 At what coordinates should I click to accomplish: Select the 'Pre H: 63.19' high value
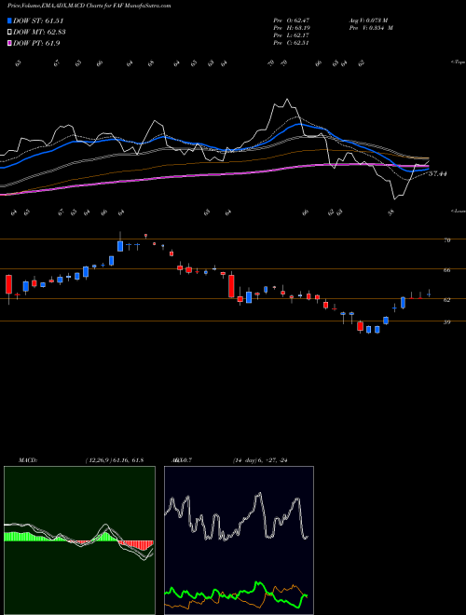(x=292, y=28)
